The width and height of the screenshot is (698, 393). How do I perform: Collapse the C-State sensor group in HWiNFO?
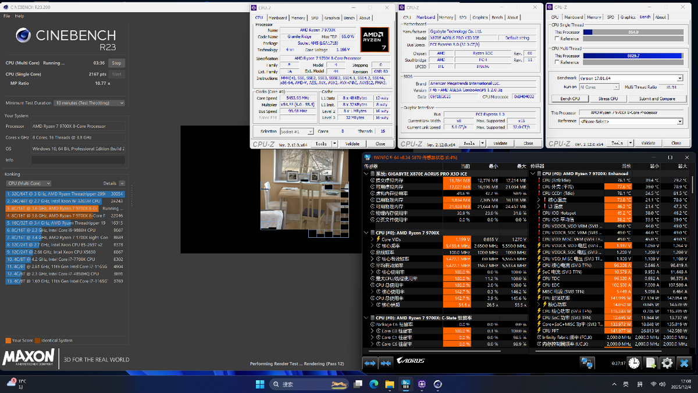point(367,317)
